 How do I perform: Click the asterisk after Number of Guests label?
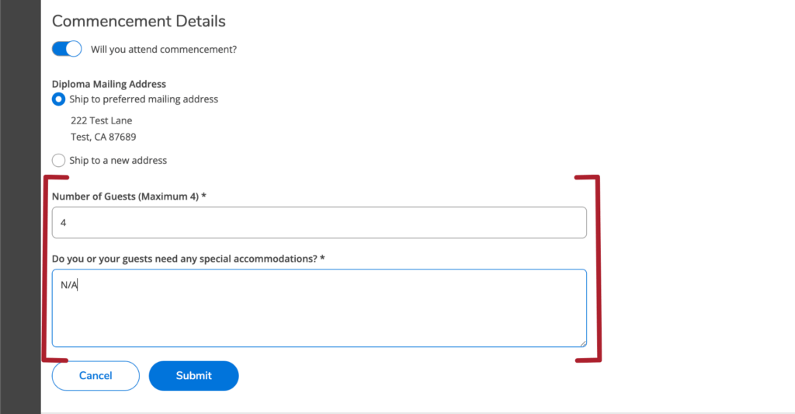coord(203,197)
